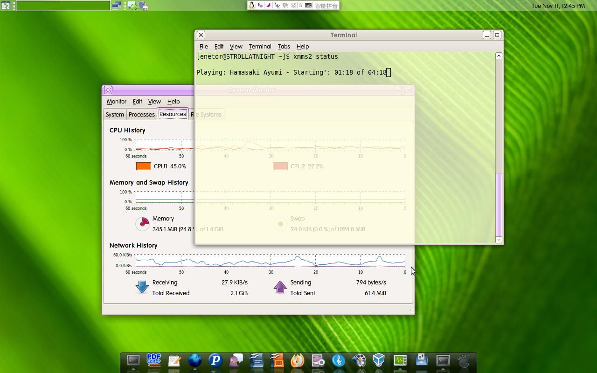This screenshot has width=597, height=373.
Task: Click the '794 bytes/s' sending value
Action: tap(371, 283)
